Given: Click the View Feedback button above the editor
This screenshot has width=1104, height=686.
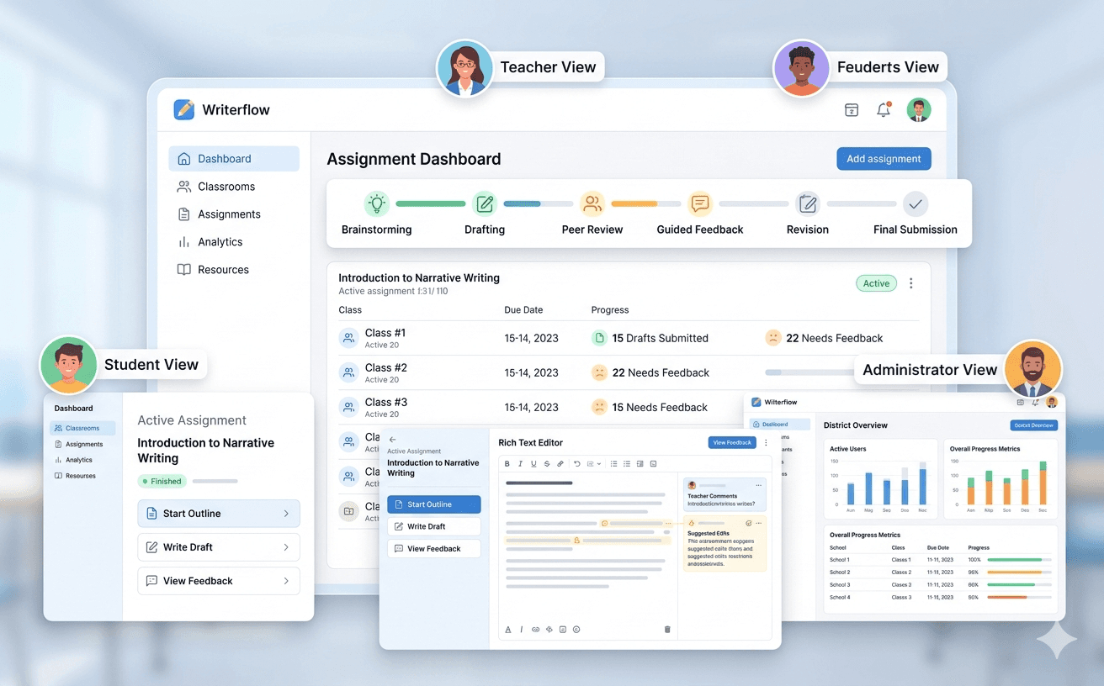Looking at the screenshot, I should (731, 442).
